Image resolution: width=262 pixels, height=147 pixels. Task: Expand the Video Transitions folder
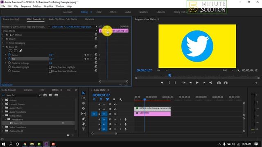[x=3, y=127]
